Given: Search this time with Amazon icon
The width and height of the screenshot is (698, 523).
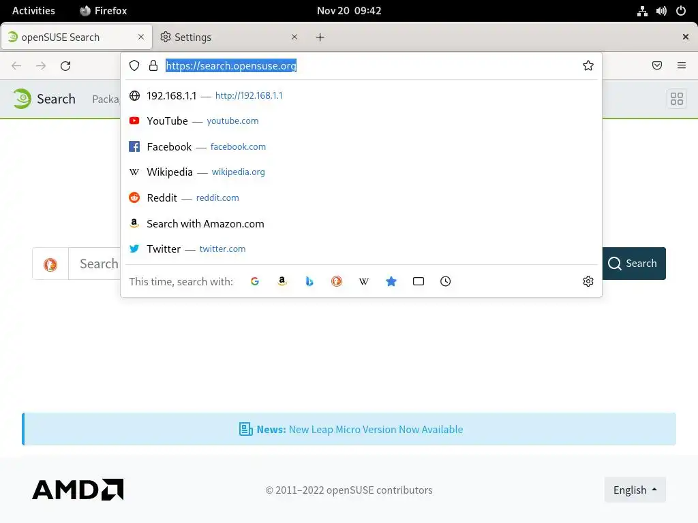Looking at the screenshot, I should click(282, 281).
